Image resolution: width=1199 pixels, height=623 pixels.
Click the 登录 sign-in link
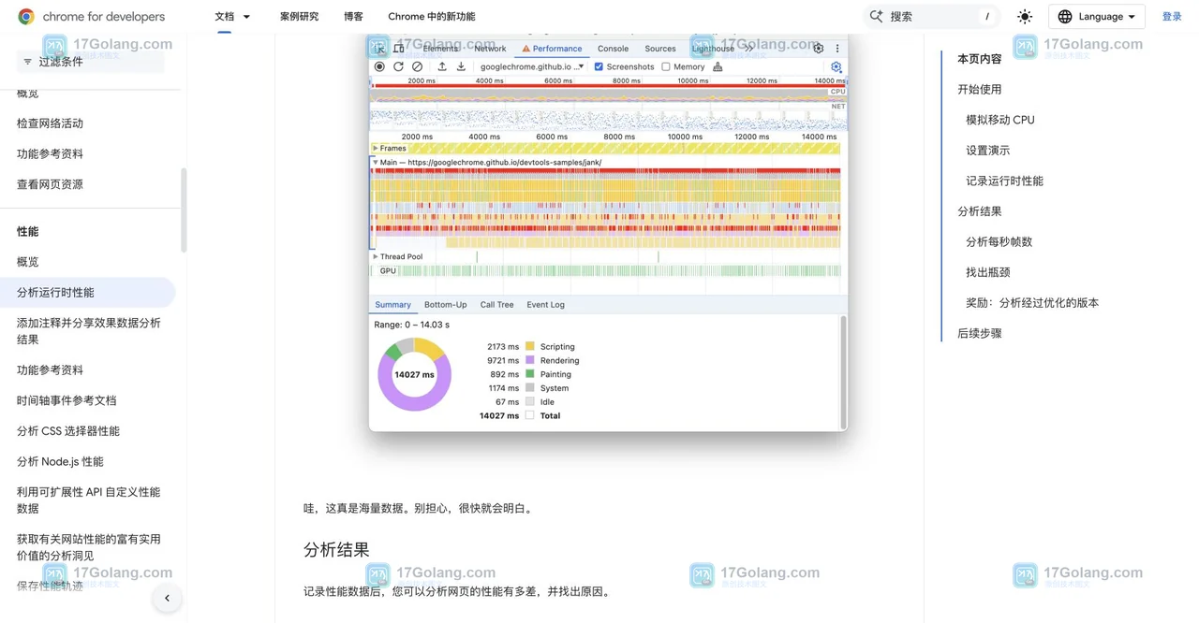coord(1172,16)
